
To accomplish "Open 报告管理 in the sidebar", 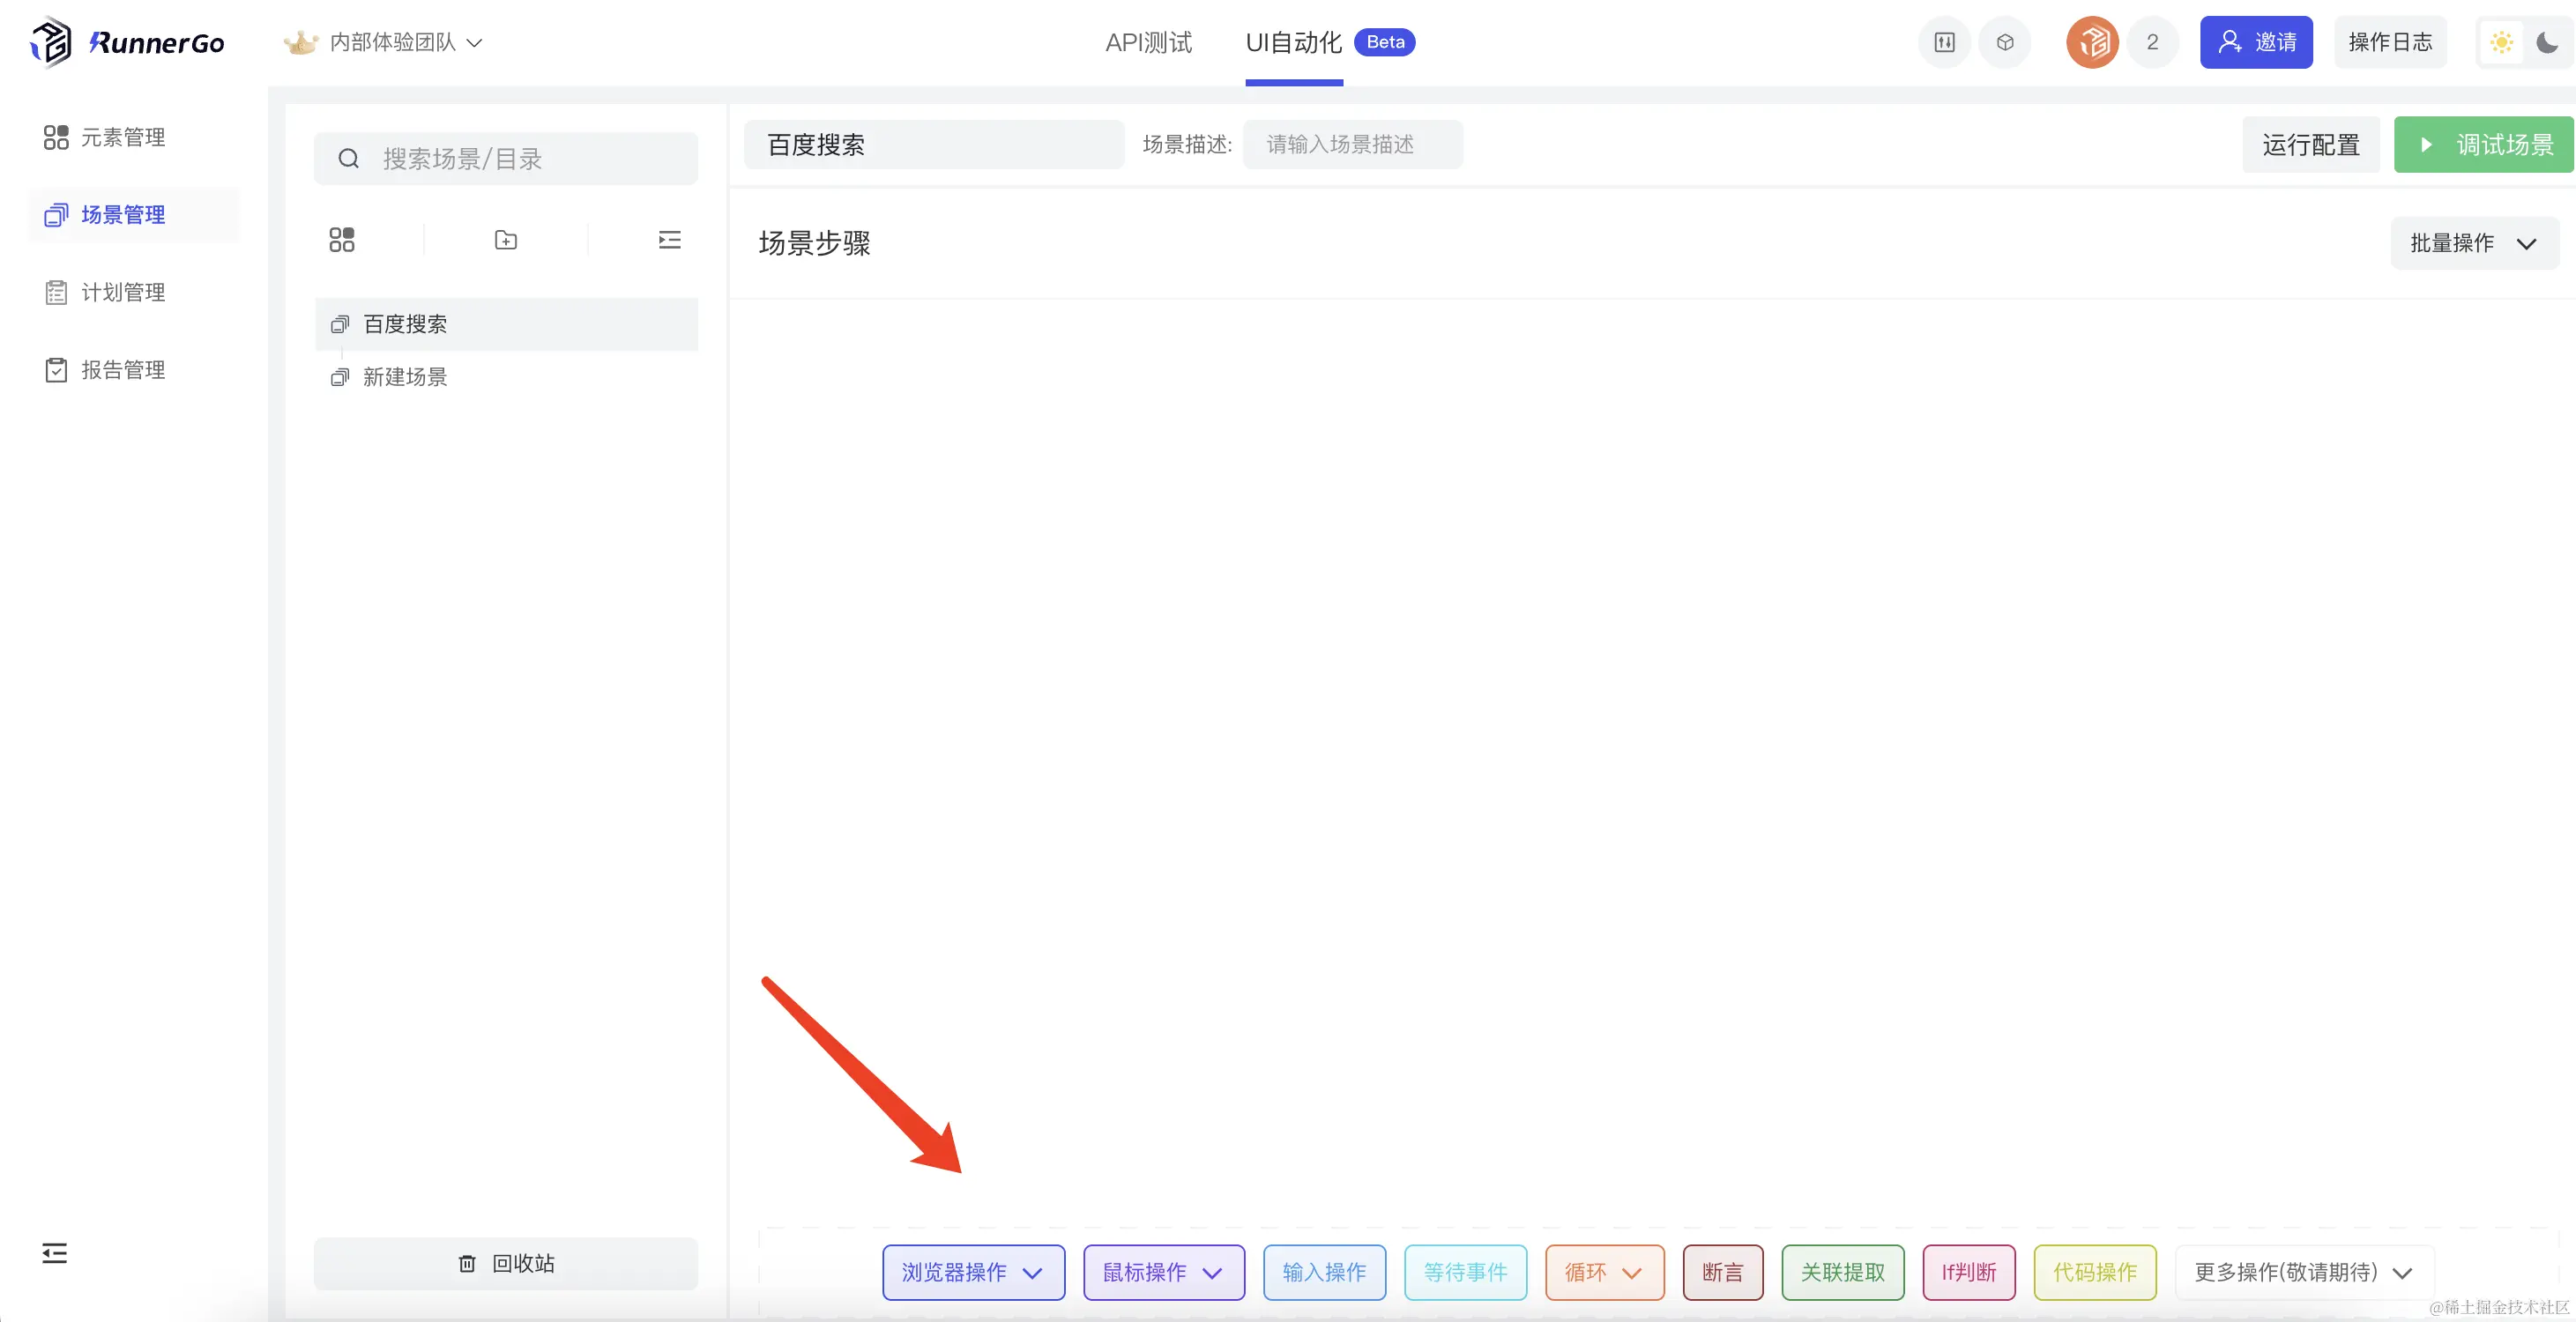I will click(122, 370).
